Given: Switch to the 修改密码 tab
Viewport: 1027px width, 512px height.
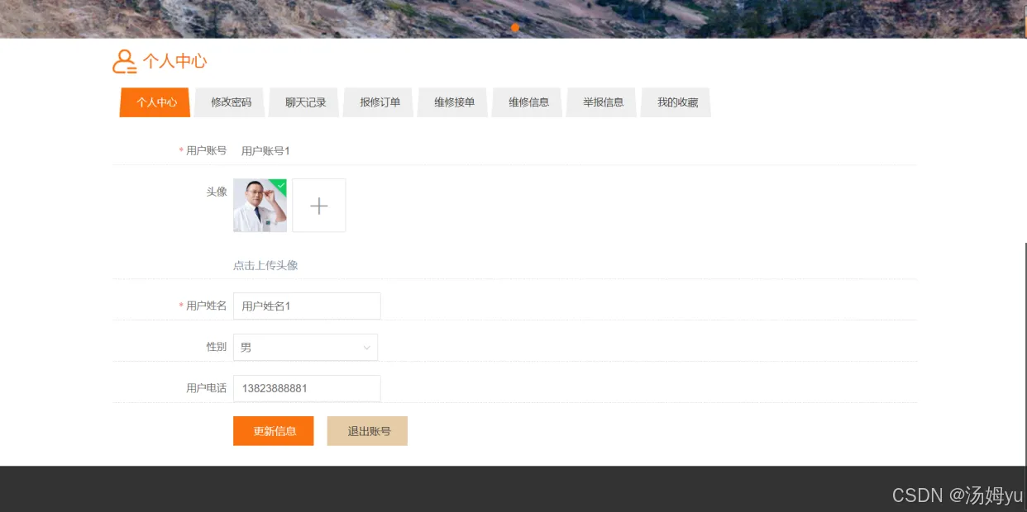Looking at the screenshot, I should click(x=231, y=102).
